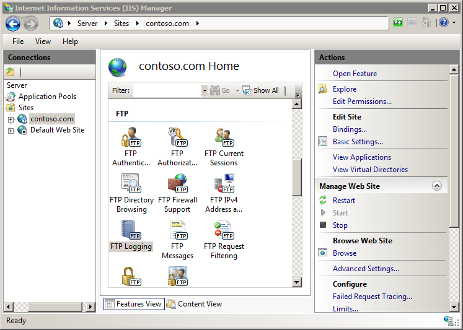Open FTP Messages icon

(x=178, y=230)
